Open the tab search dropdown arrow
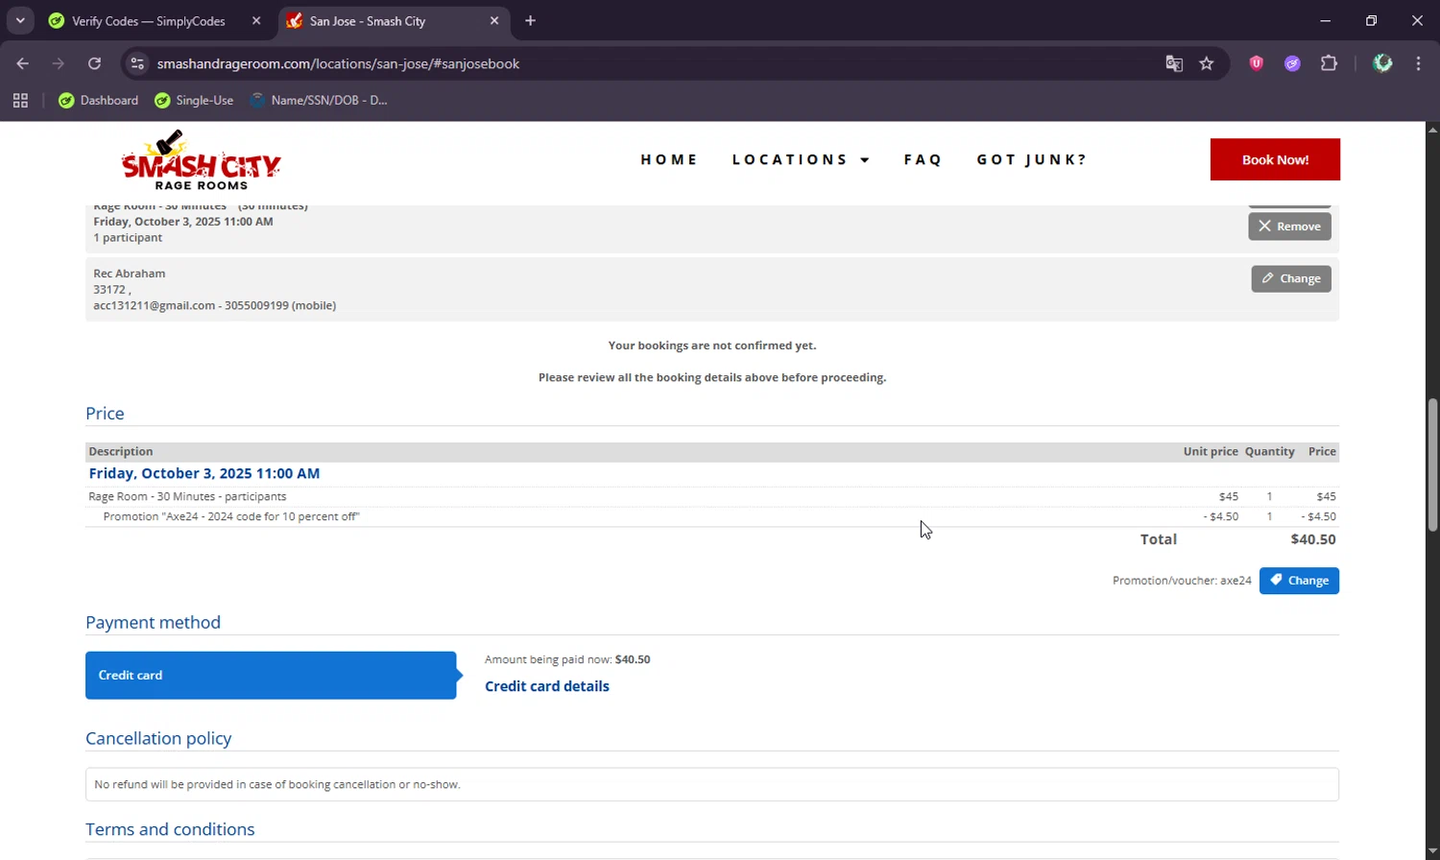 click(19, 20)
